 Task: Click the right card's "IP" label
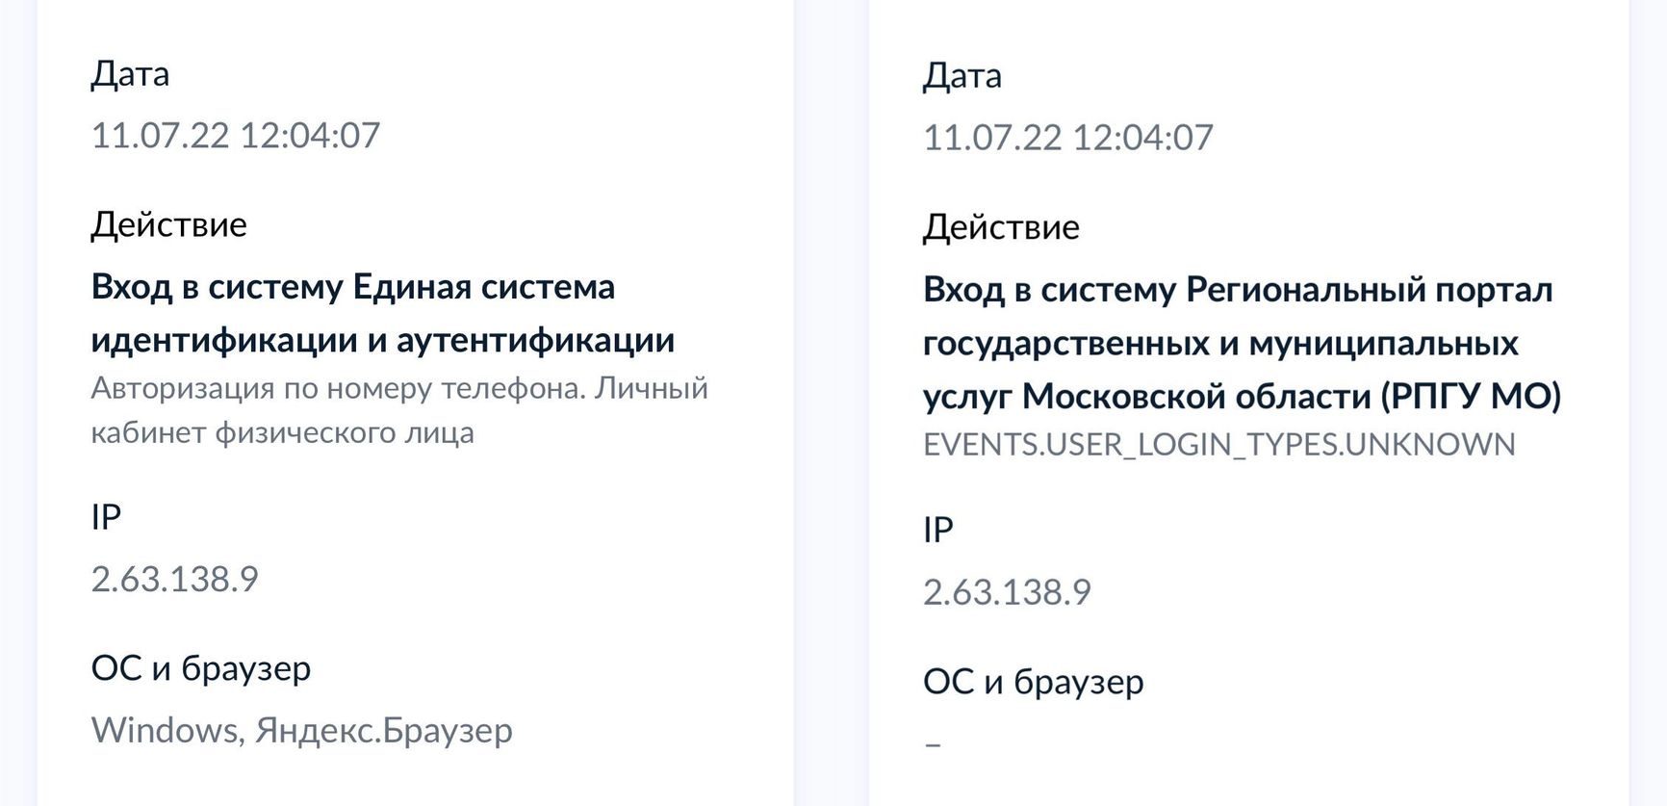point(937,530)
